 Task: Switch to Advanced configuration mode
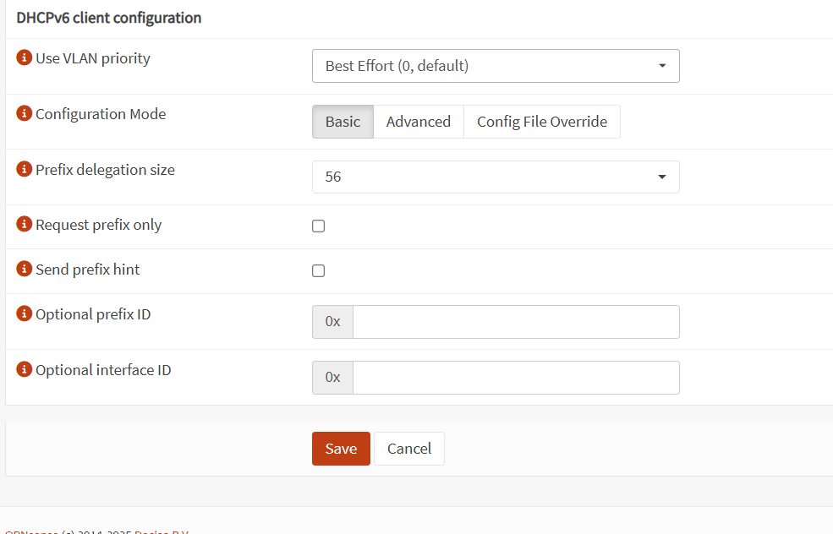[x=418, y=122]
